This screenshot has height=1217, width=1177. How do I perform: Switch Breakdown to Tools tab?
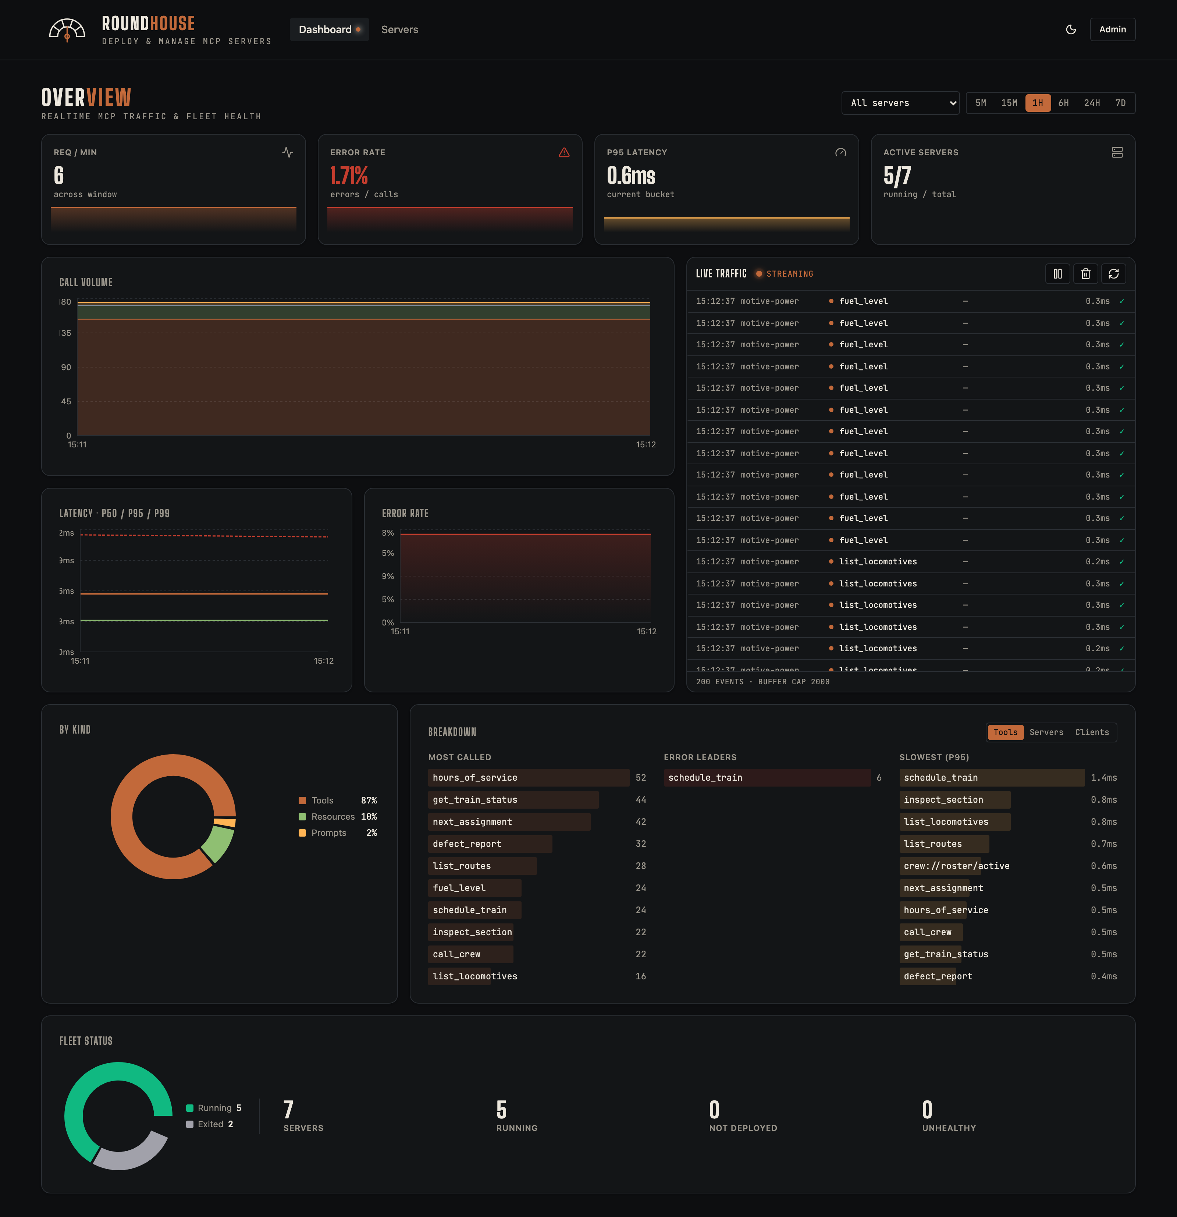click(x=1006, y=732)
